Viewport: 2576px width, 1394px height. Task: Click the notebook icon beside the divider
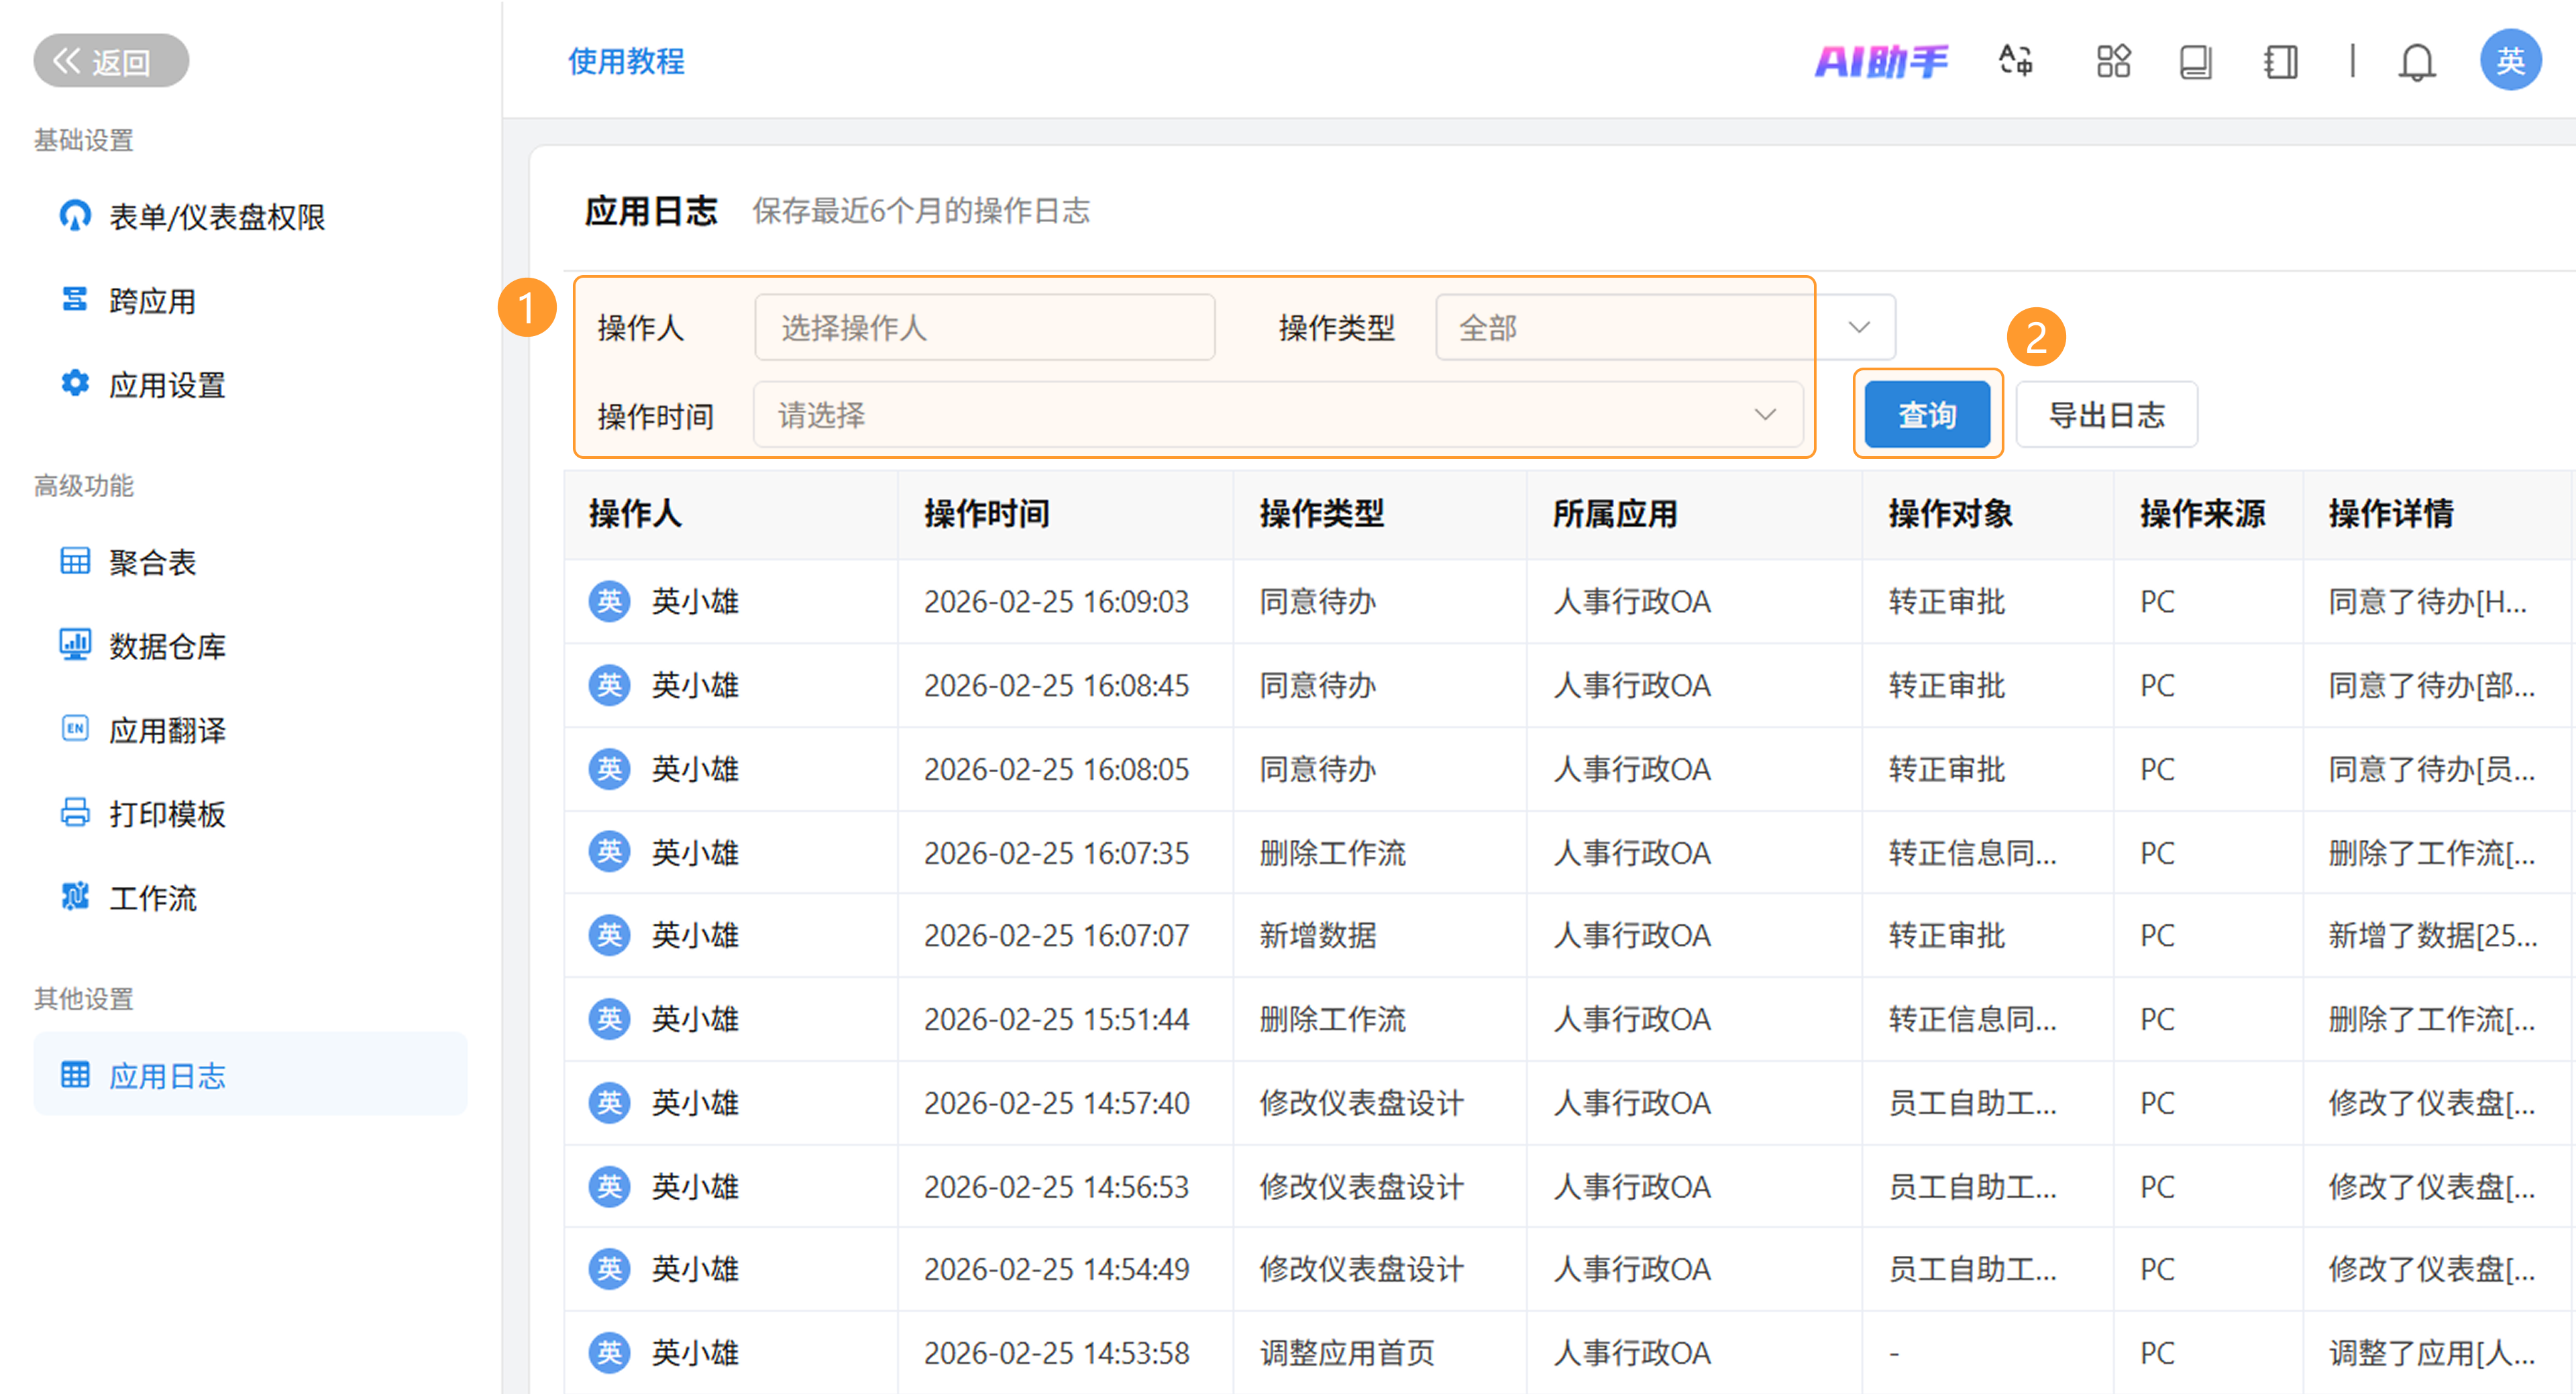(2280, 61)
